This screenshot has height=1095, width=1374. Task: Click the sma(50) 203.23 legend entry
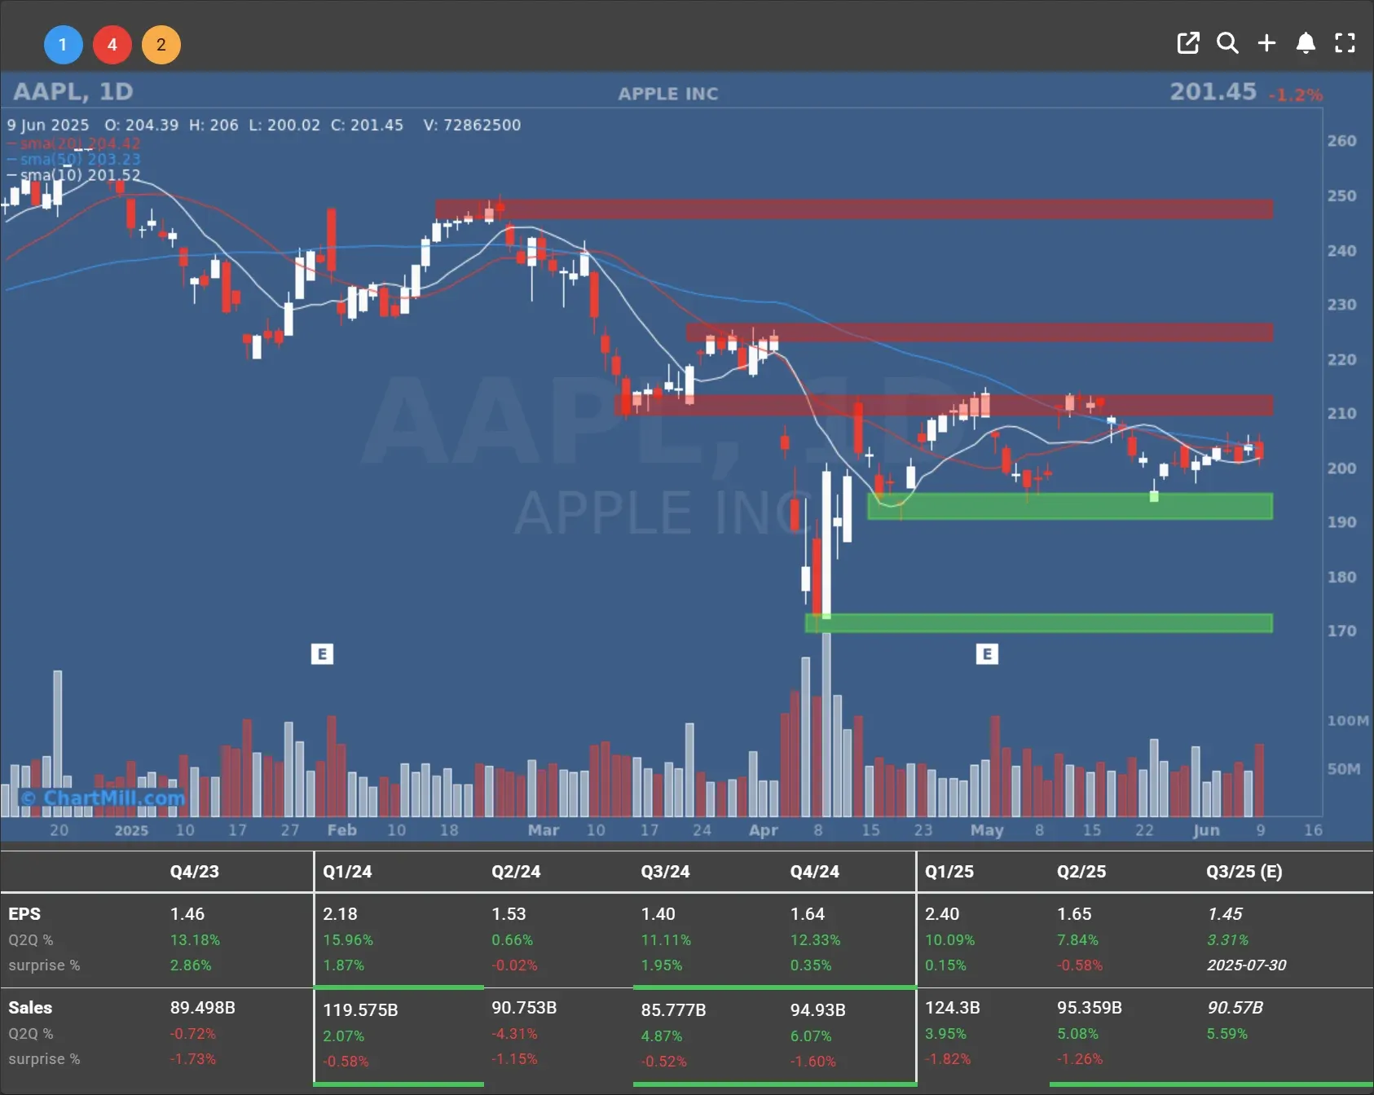pyautogui.click(x=74, y=159)
